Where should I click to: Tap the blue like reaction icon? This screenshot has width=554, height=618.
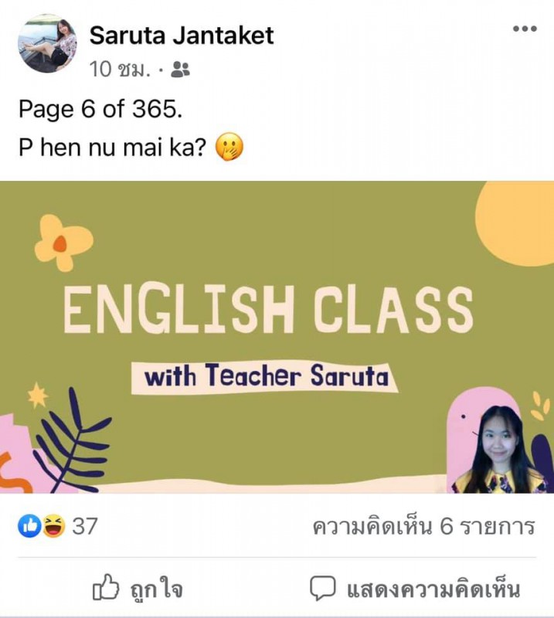29,526
